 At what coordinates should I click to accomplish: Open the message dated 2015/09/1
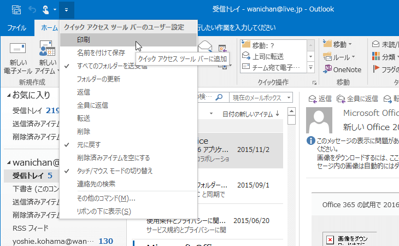click(240, 186)
